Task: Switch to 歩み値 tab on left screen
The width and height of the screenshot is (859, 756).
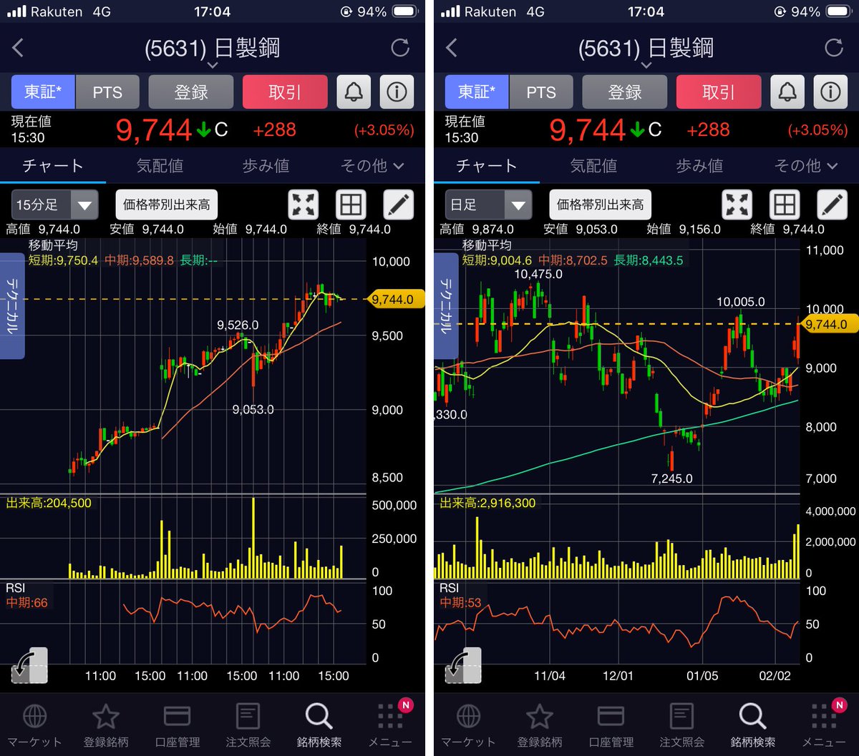Action: tap(266, 166)
